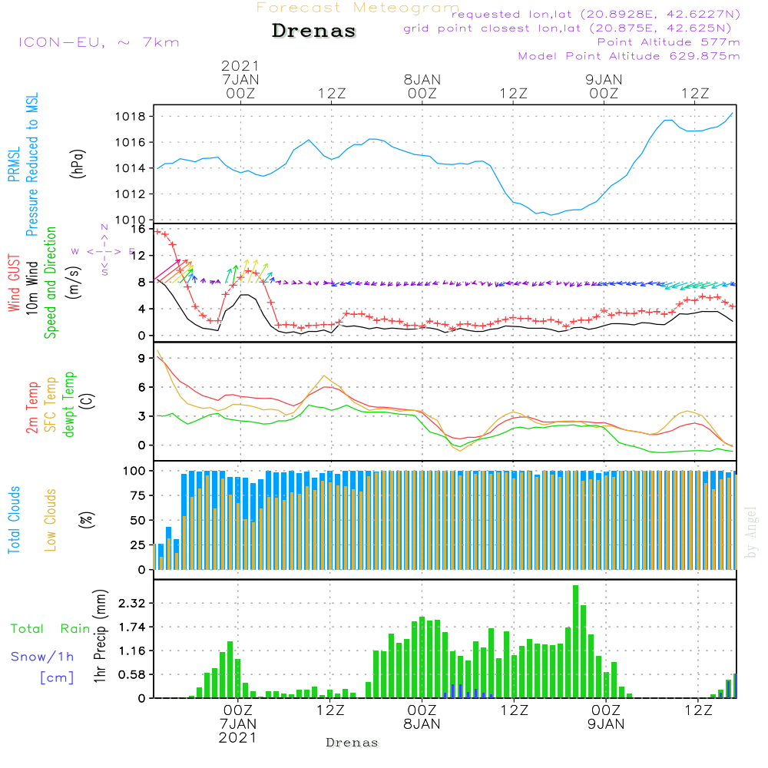768x768 pixels.
Task: Select the "Point Altitude 577m" line
Action: pyautogui.click(x=669, y=42)
